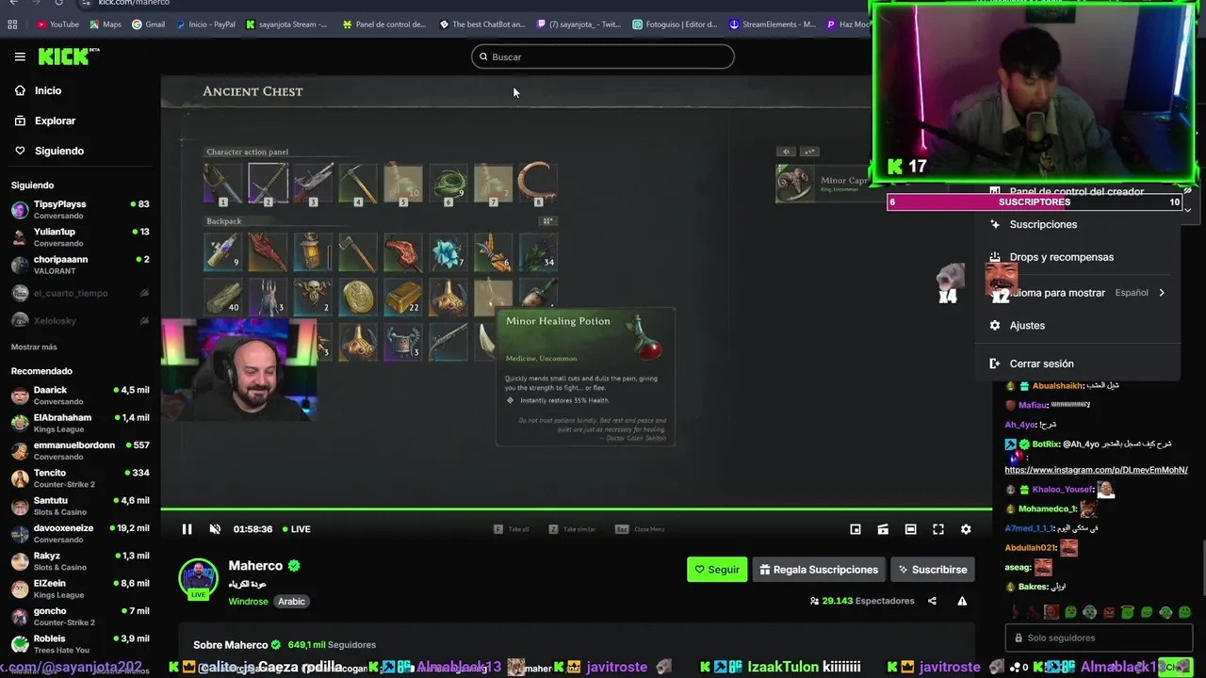Screen dimensions: 1206x678
Task: Open Drops y recompensas menu entry
Action: tap(1077, 257)
